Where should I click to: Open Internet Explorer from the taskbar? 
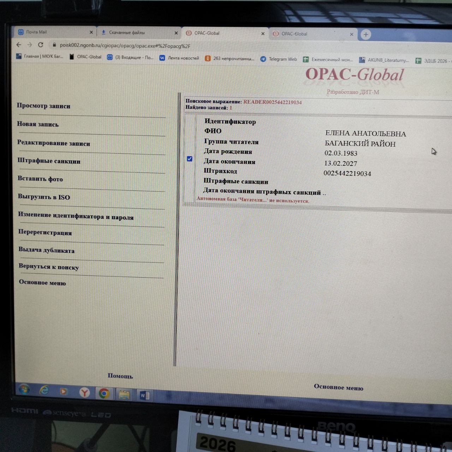44,390
